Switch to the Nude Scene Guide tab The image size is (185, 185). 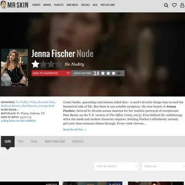55,142
